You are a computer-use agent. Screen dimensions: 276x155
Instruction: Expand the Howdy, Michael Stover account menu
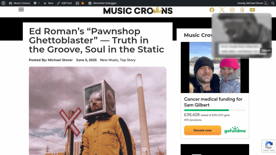pos(253,3)
